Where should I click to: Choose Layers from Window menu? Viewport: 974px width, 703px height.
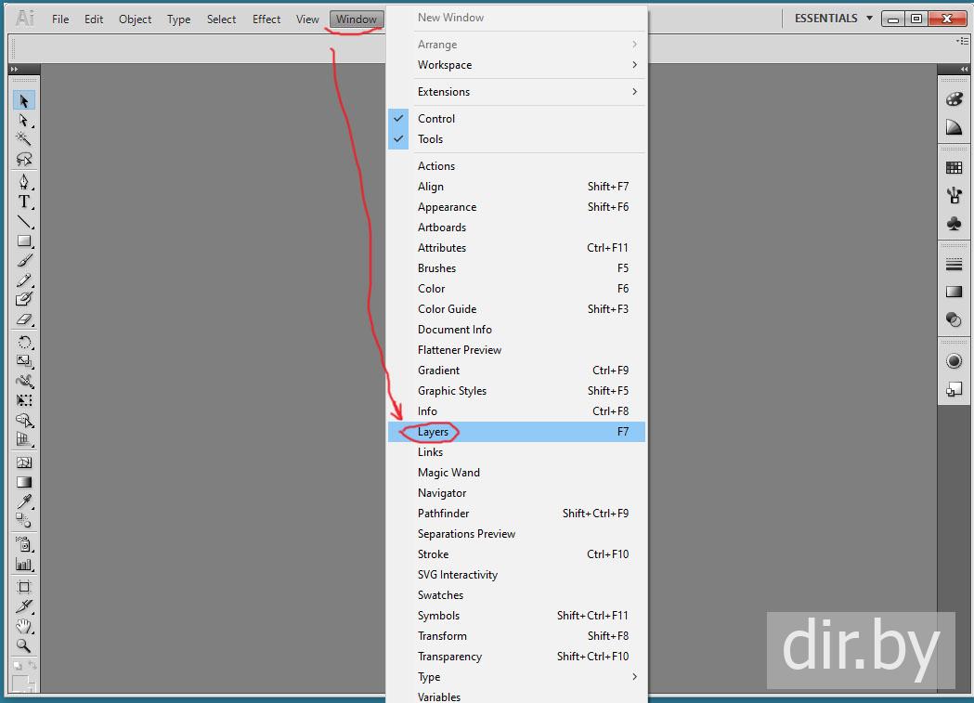pyautogui.click(x=517, y=432)
